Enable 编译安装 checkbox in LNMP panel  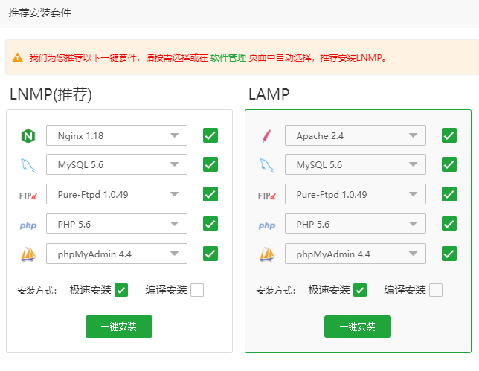point(197,290)
